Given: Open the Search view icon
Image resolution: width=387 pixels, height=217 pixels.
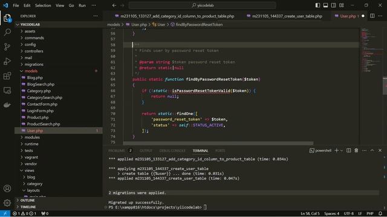Looking at the screenshot, I should point(7,32).
